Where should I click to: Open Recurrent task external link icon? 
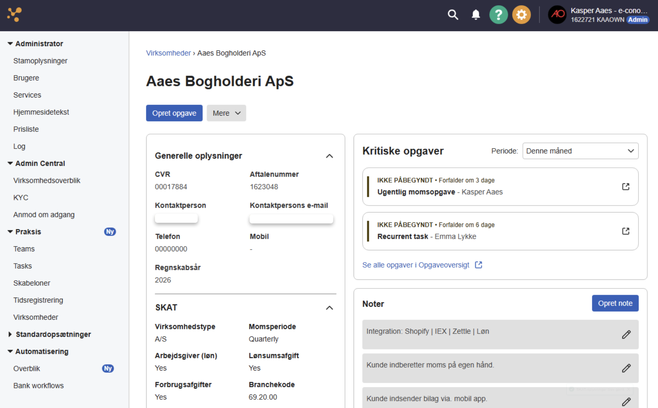pyautogui.click(x=626, y=231)
